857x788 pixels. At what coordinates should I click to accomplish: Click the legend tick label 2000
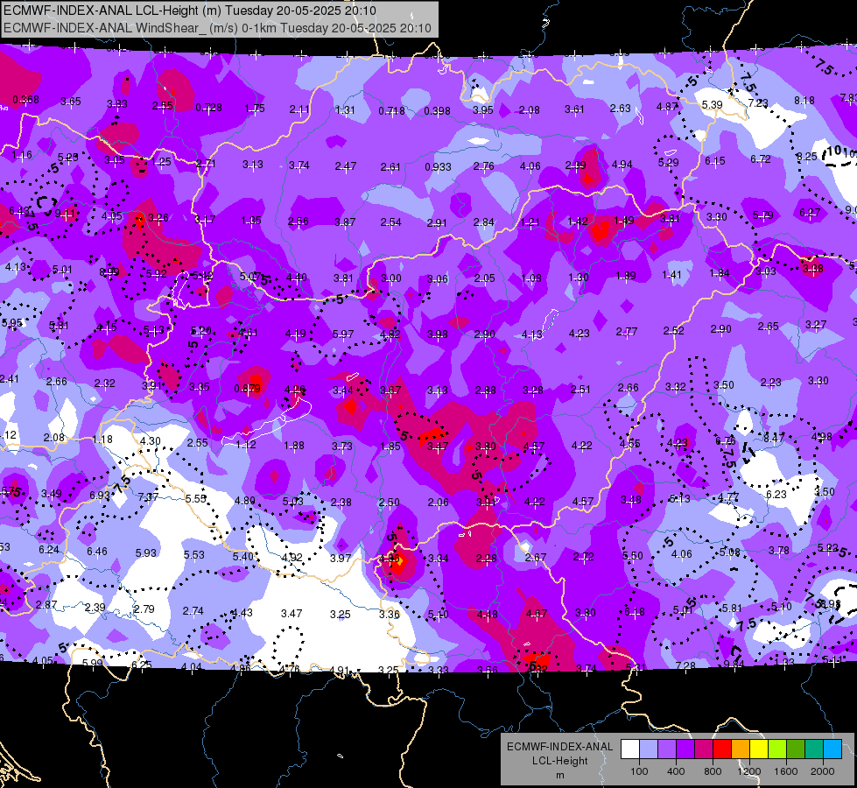823,771
